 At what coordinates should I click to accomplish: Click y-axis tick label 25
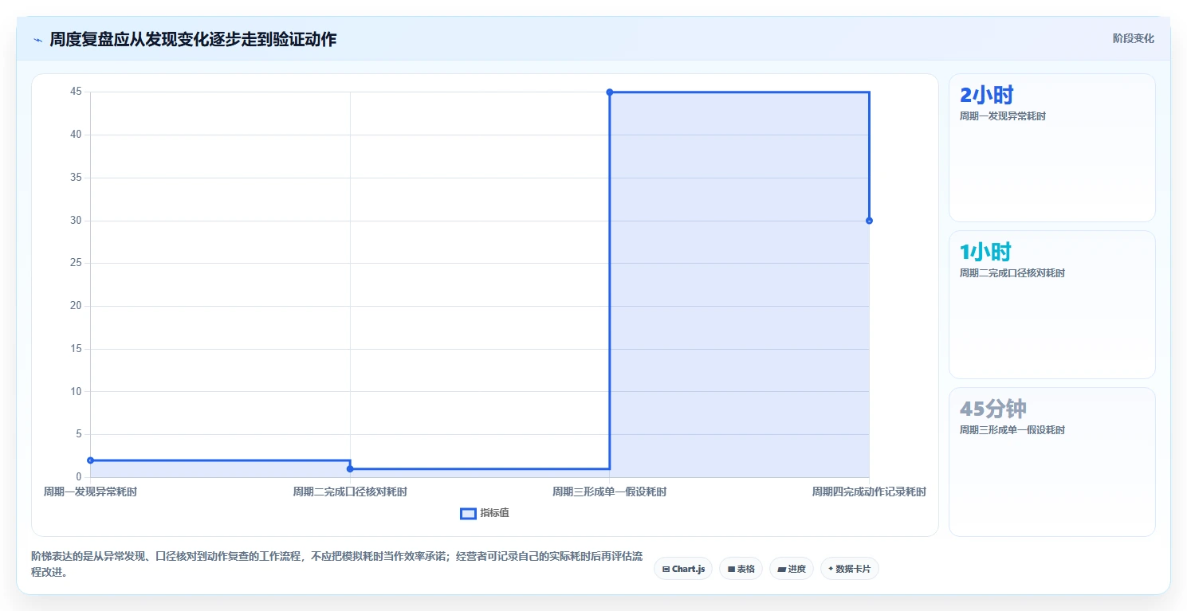76,263
